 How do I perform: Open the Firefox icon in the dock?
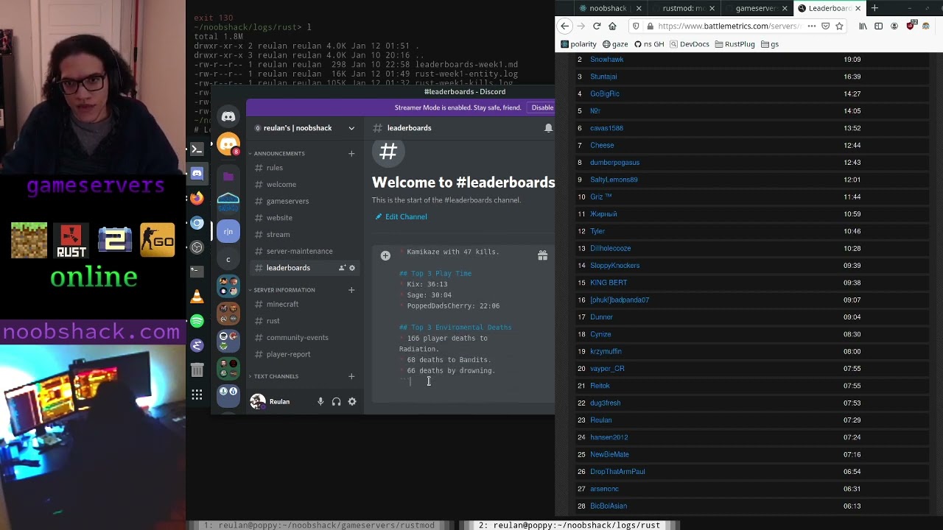[x=197, y=198]
